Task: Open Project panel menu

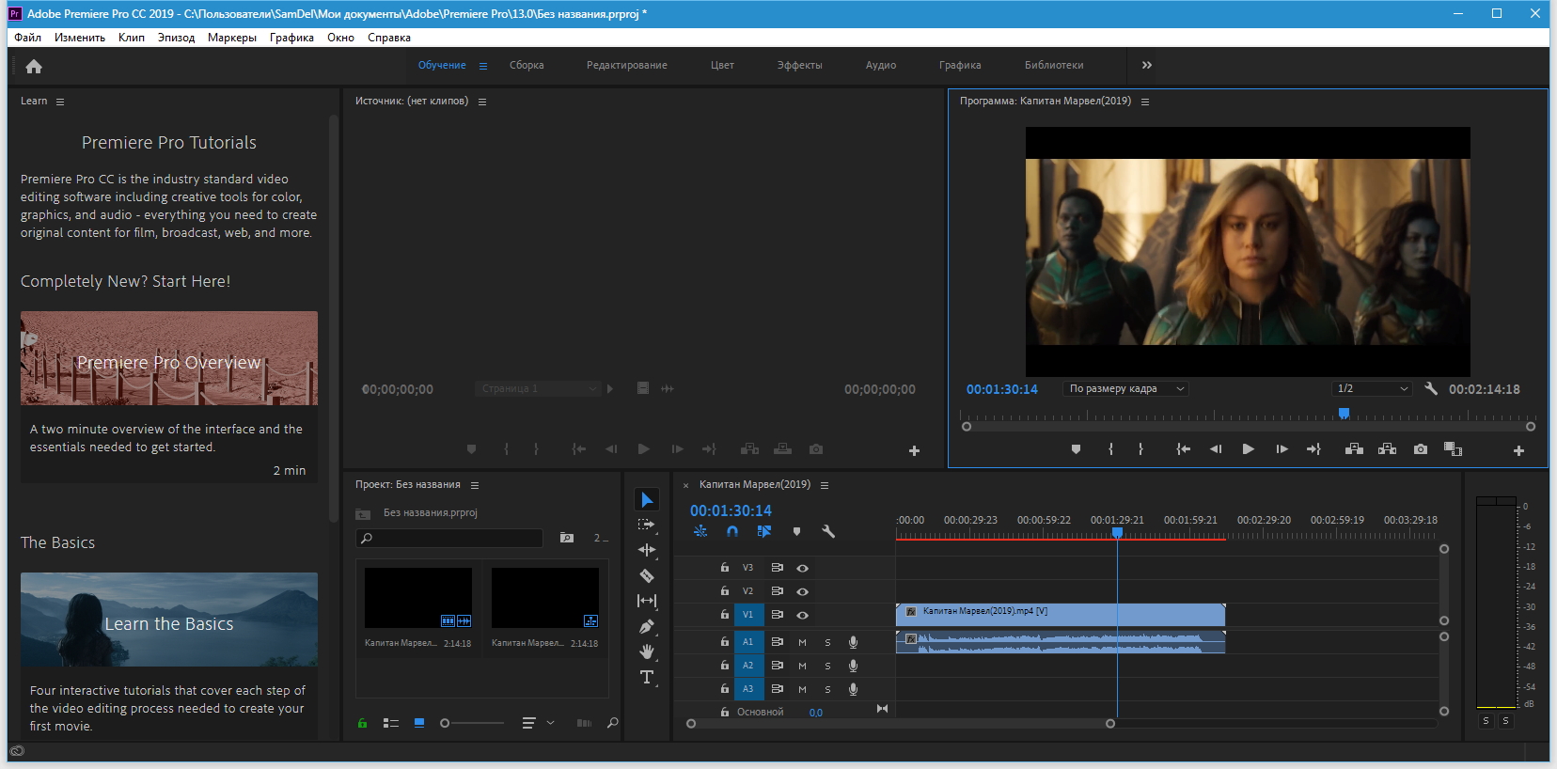Action: (x=475, y=485)
